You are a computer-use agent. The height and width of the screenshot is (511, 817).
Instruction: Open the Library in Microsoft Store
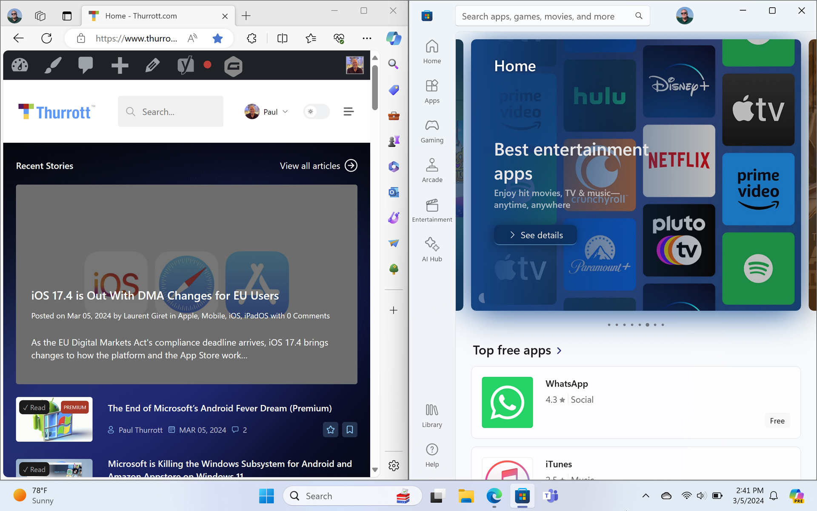pos(432,416)
